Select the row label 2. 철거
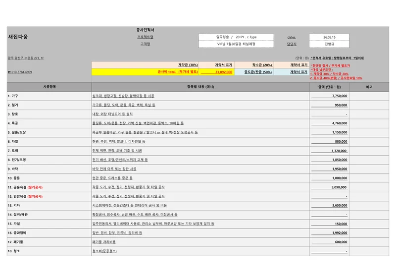This screenshot has height=280, width=396. pyautogui.click(x=13, y=105)
